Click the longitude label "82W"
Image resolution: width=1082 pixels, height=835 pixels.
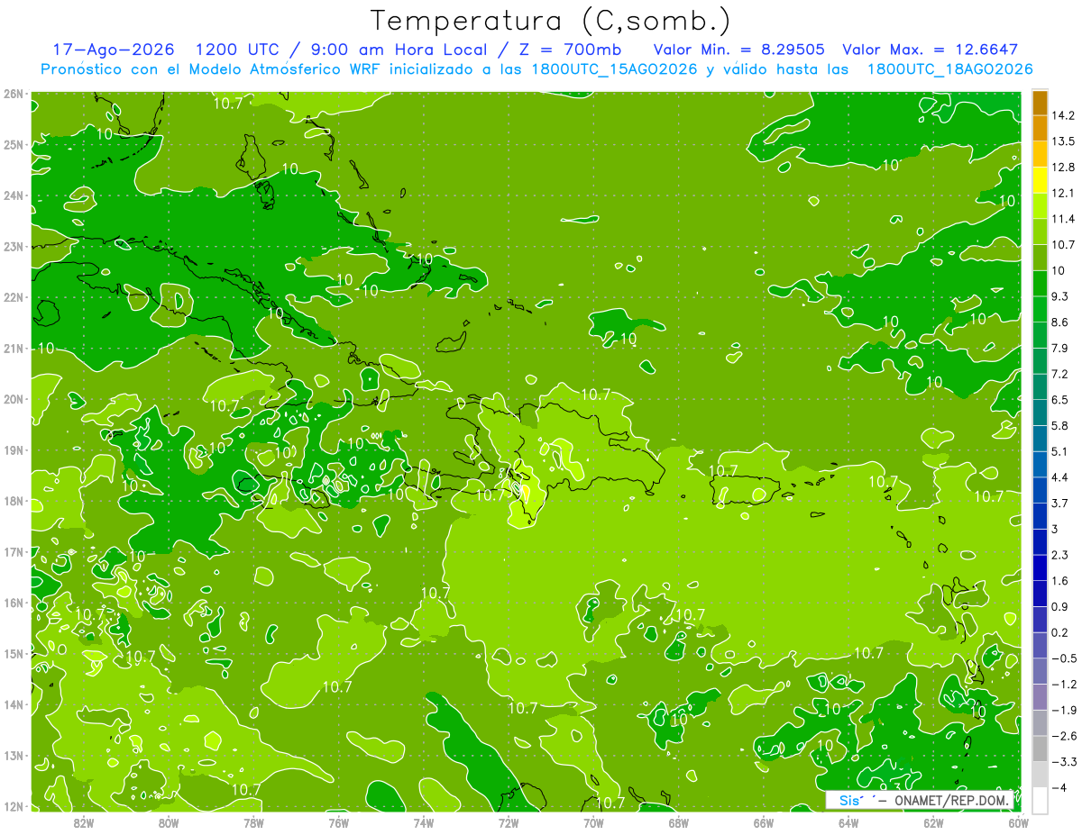pos(84,822)
